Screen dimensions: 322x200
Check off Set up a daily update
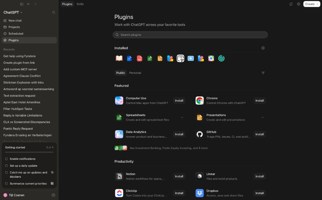click(x=6, y=165)
